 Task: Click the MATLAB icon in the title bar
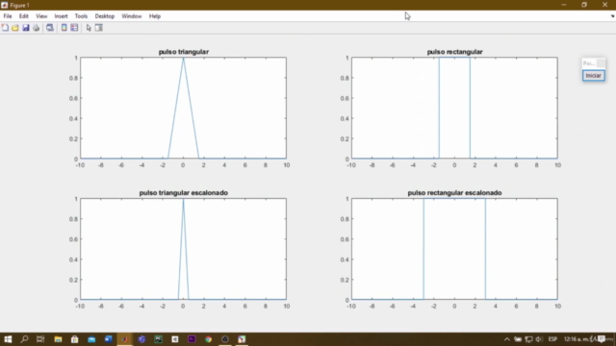tap(4, 5)
